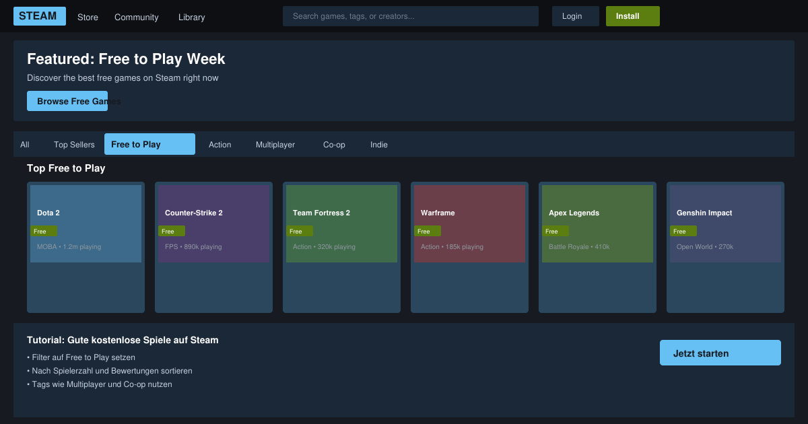Click 'Battle Royale • 410k' text

[x=579, y=247]
